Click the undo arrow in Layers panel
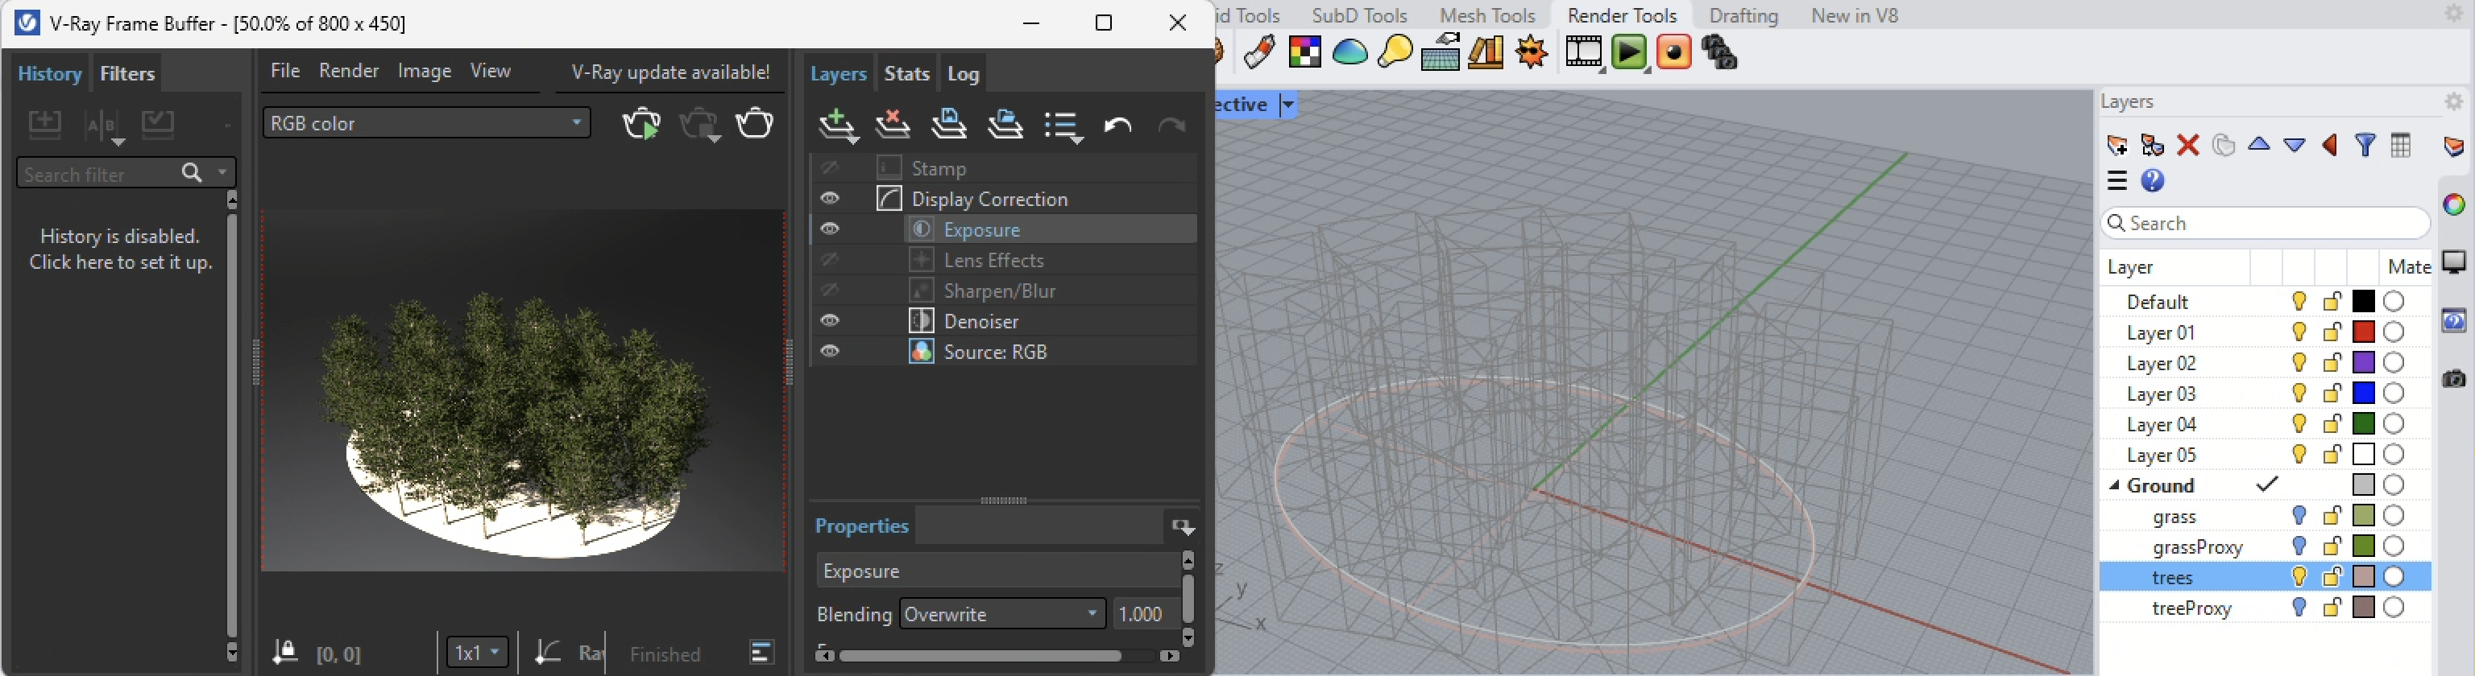2475x676 pixels. pyautogui.click(x=1117, y=125)
